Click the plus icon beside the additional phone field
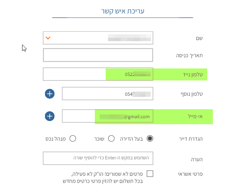The height and width of the screenshot is (196, 241). point(50,94)
